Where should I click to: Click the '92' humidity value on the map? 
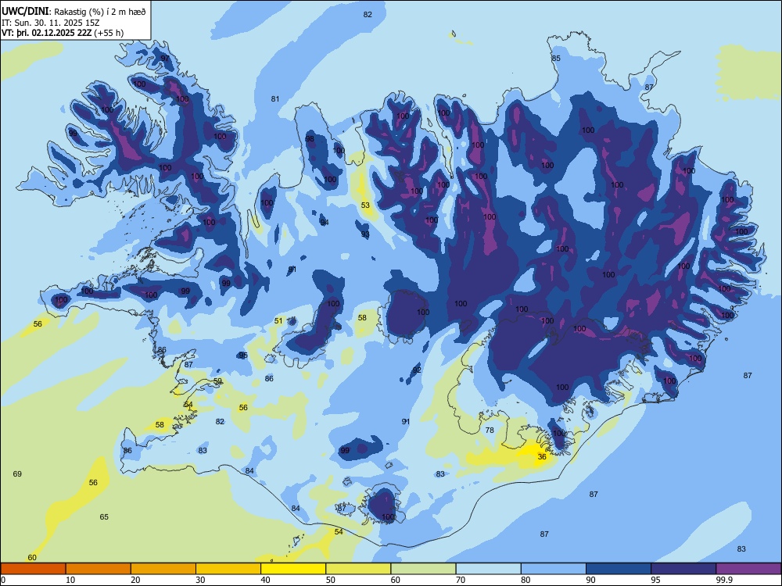(417, 370)
